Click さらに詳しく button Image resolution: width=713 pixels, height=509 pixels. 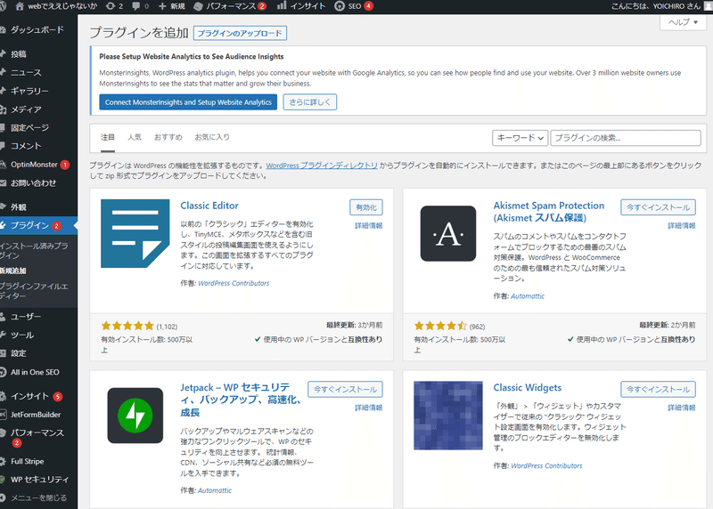tap(309, 102)
